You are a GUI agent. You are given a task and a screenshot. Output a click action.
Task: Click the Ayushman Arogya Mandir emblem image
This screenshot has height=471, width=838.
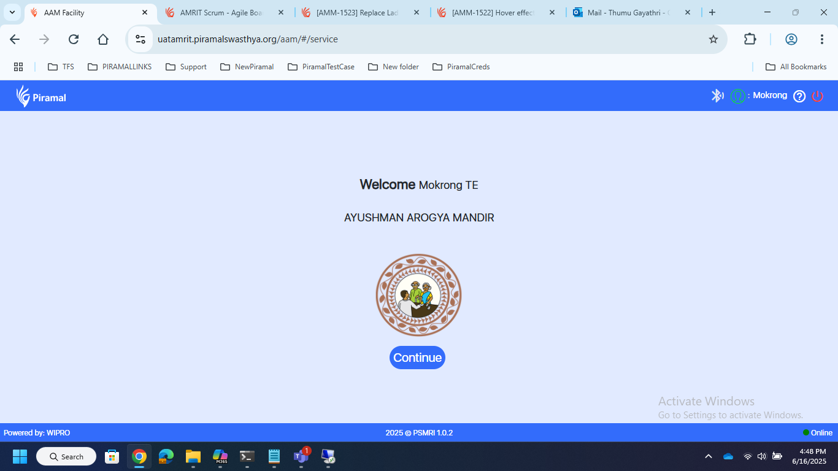point(418,295)
